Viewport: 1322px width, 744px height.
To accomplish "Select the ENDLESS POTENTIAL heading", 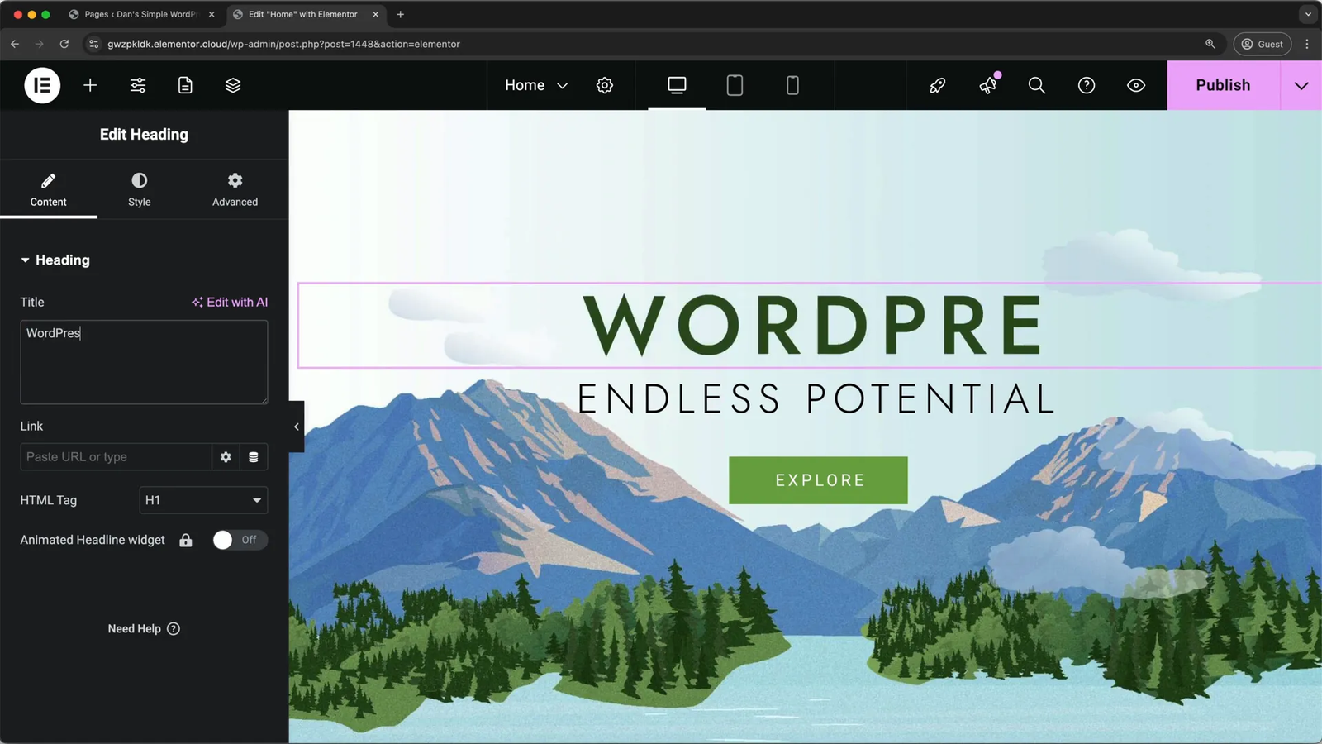I will click(816, 399).
